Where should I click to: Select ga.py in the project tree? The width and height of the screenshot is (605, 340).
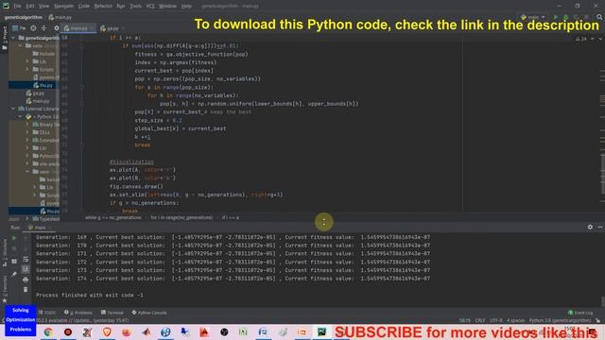[35, 93]
